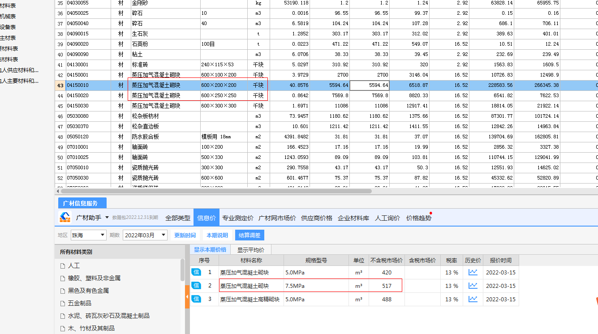
Task: Select 显示本期价格 tab
Action: pos(210,249)
